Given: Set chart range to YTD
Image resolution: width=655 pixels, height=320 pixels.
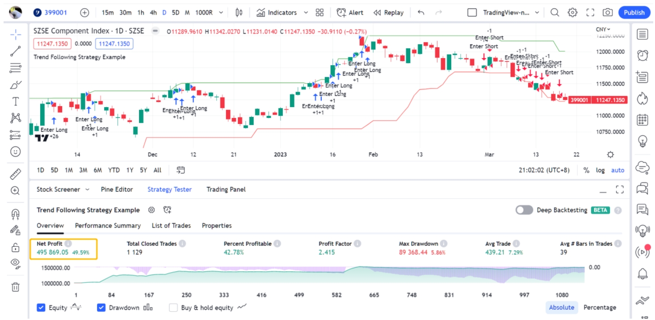Looking at the screenshot, I should click(x=114, y=170).
